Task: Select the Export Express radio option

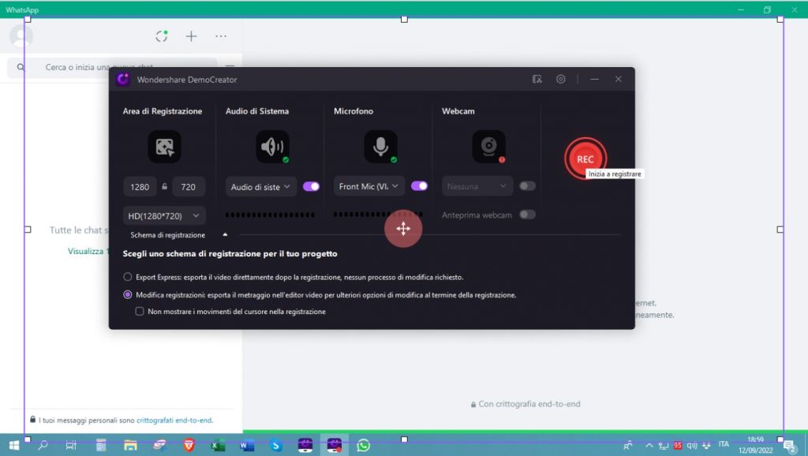Action: (x=127, y=277)
